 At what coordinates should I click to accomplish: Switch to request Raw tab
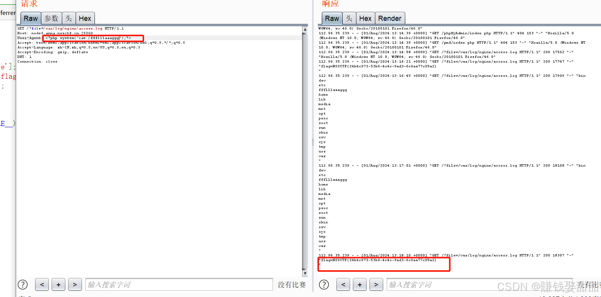pos(31,19)
